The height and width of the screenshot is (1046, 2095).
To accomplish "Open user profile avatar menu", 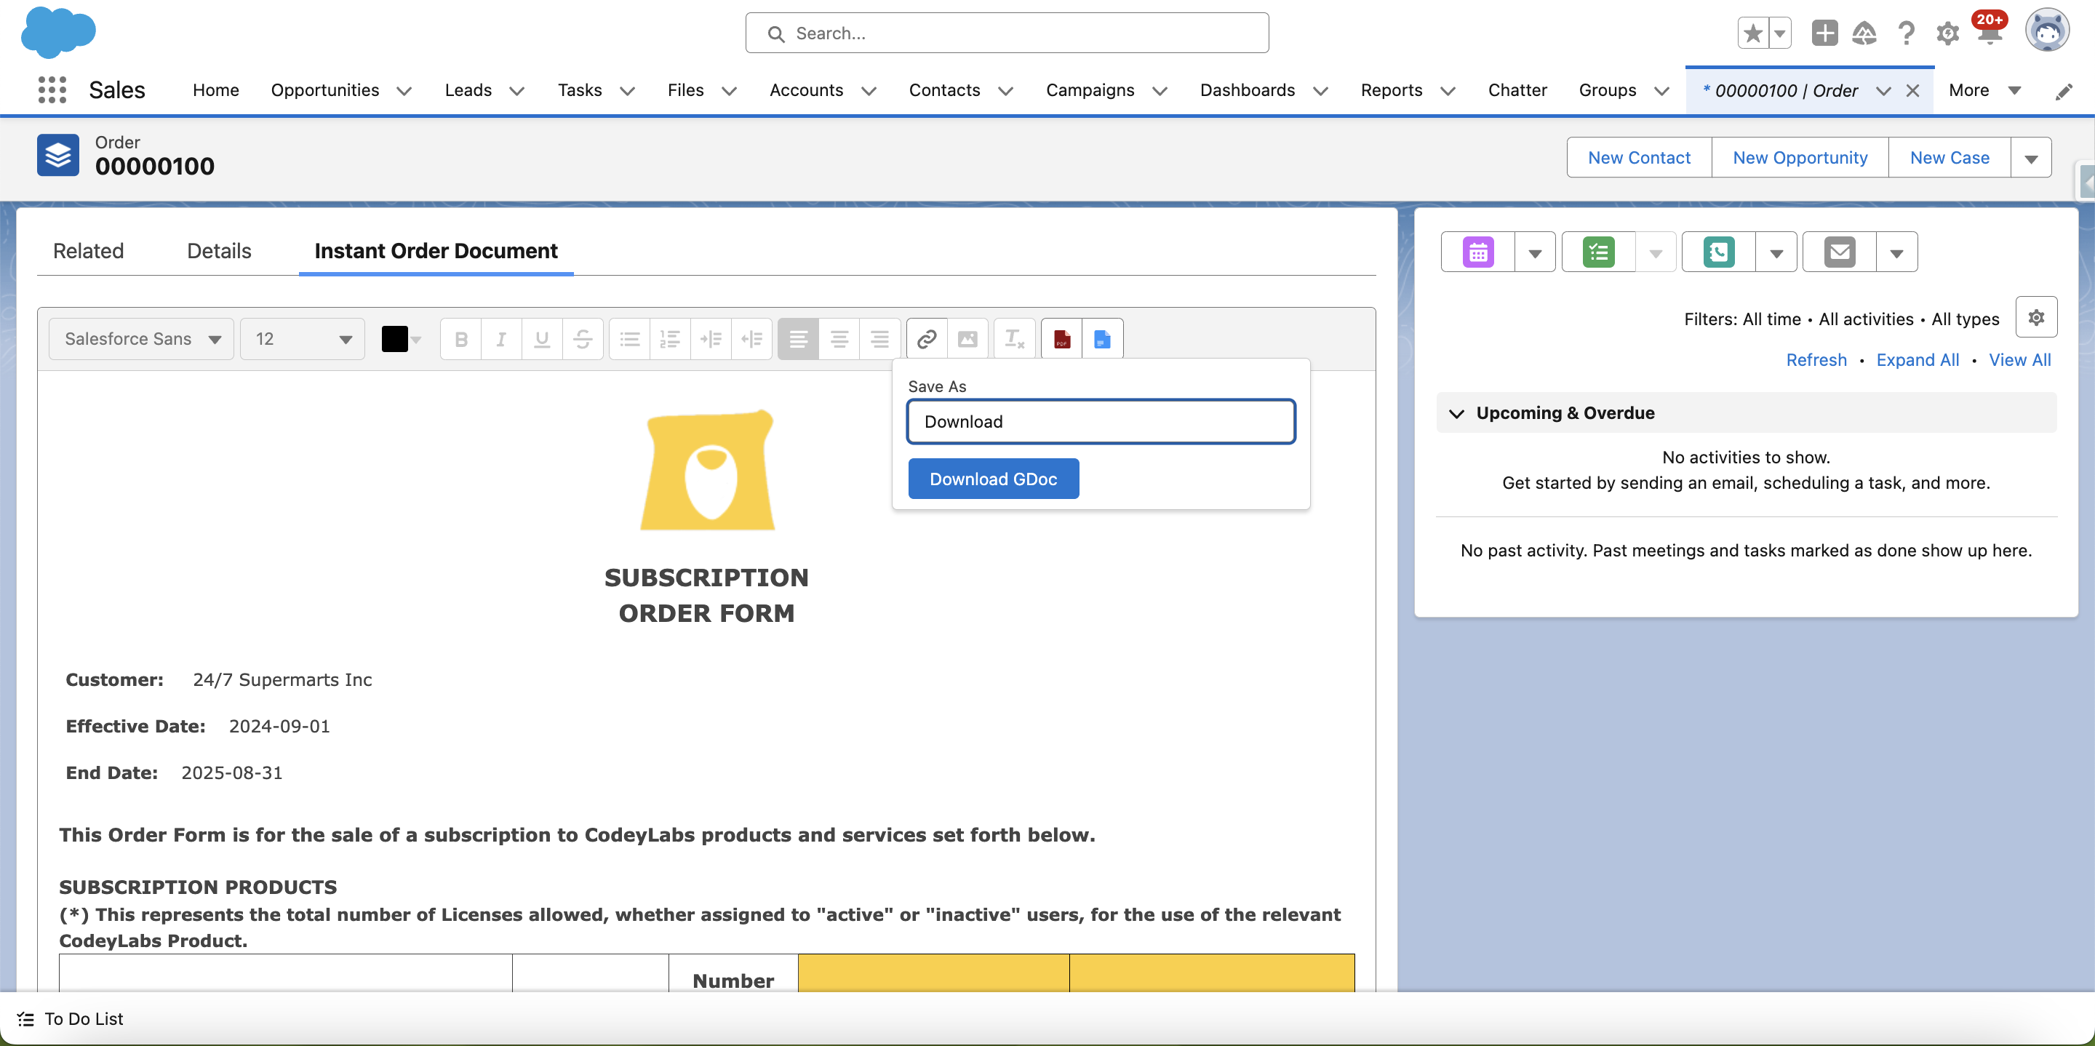I will 2047,31.
